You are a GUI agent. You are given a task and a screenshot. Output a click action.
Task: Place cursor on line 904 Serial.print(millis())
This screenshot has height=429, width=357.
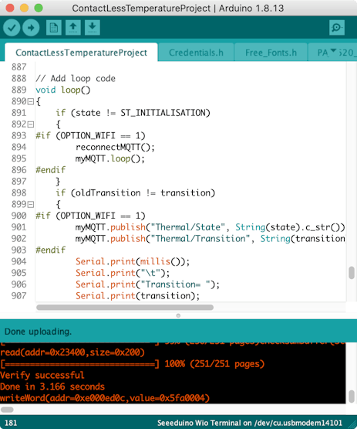coord(133,261)
